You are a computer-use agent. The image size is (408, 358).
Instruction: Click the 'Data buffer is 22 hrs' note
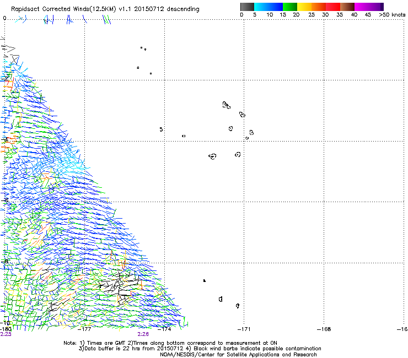point(200,349)
